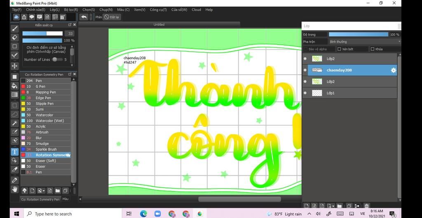Open the Cloud menu

[196, 10]
